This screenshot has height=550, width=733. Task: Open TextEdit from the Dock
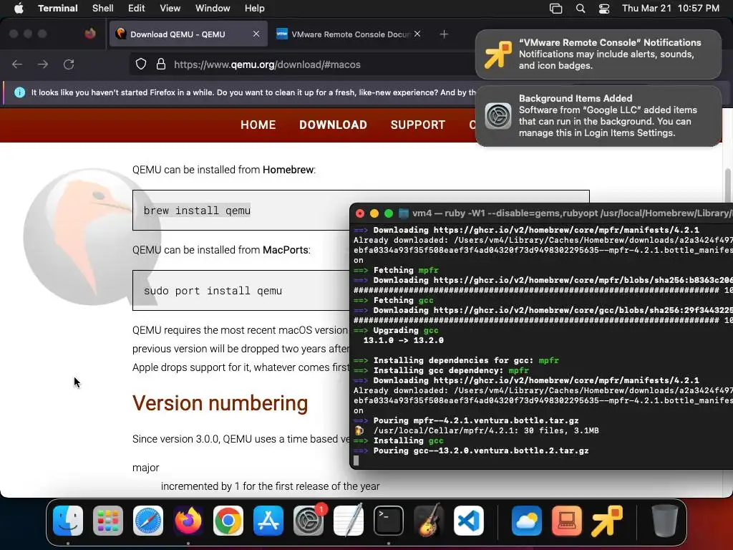pyautogui.click(x=349, y=521)
